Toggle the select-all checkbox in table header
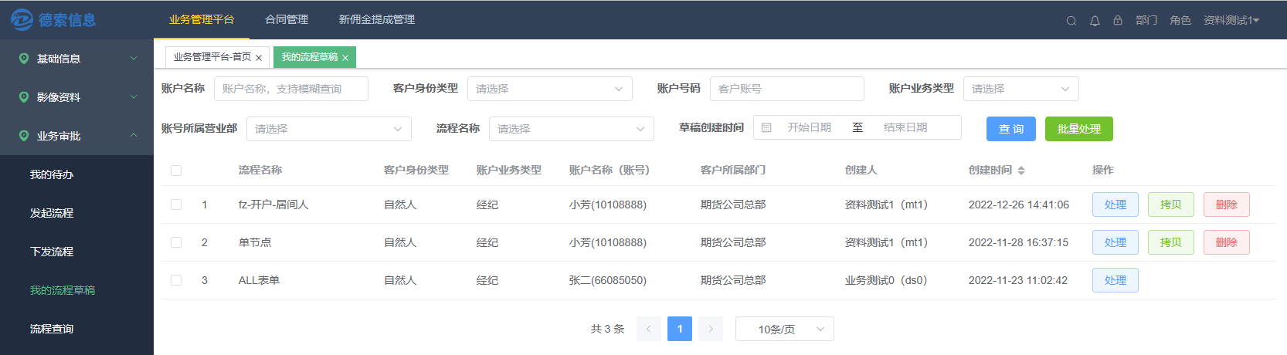 (x=176, y=171)
